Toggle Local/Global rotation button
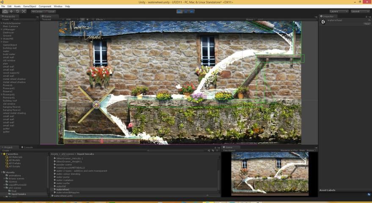The image size is (372, 203). [50, 11]
